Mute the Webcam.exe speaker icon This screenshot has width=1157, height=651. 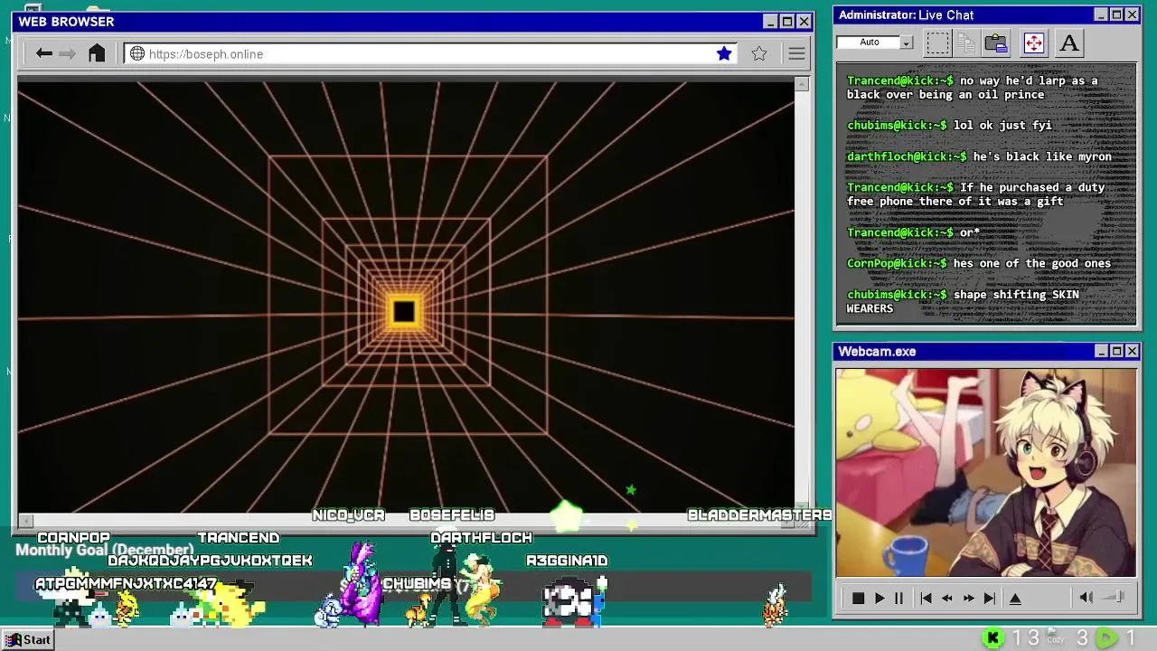point(1086,597)
